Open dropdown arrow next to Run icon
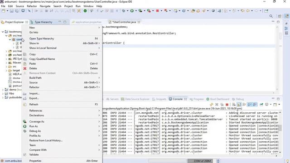 (136, 11)
